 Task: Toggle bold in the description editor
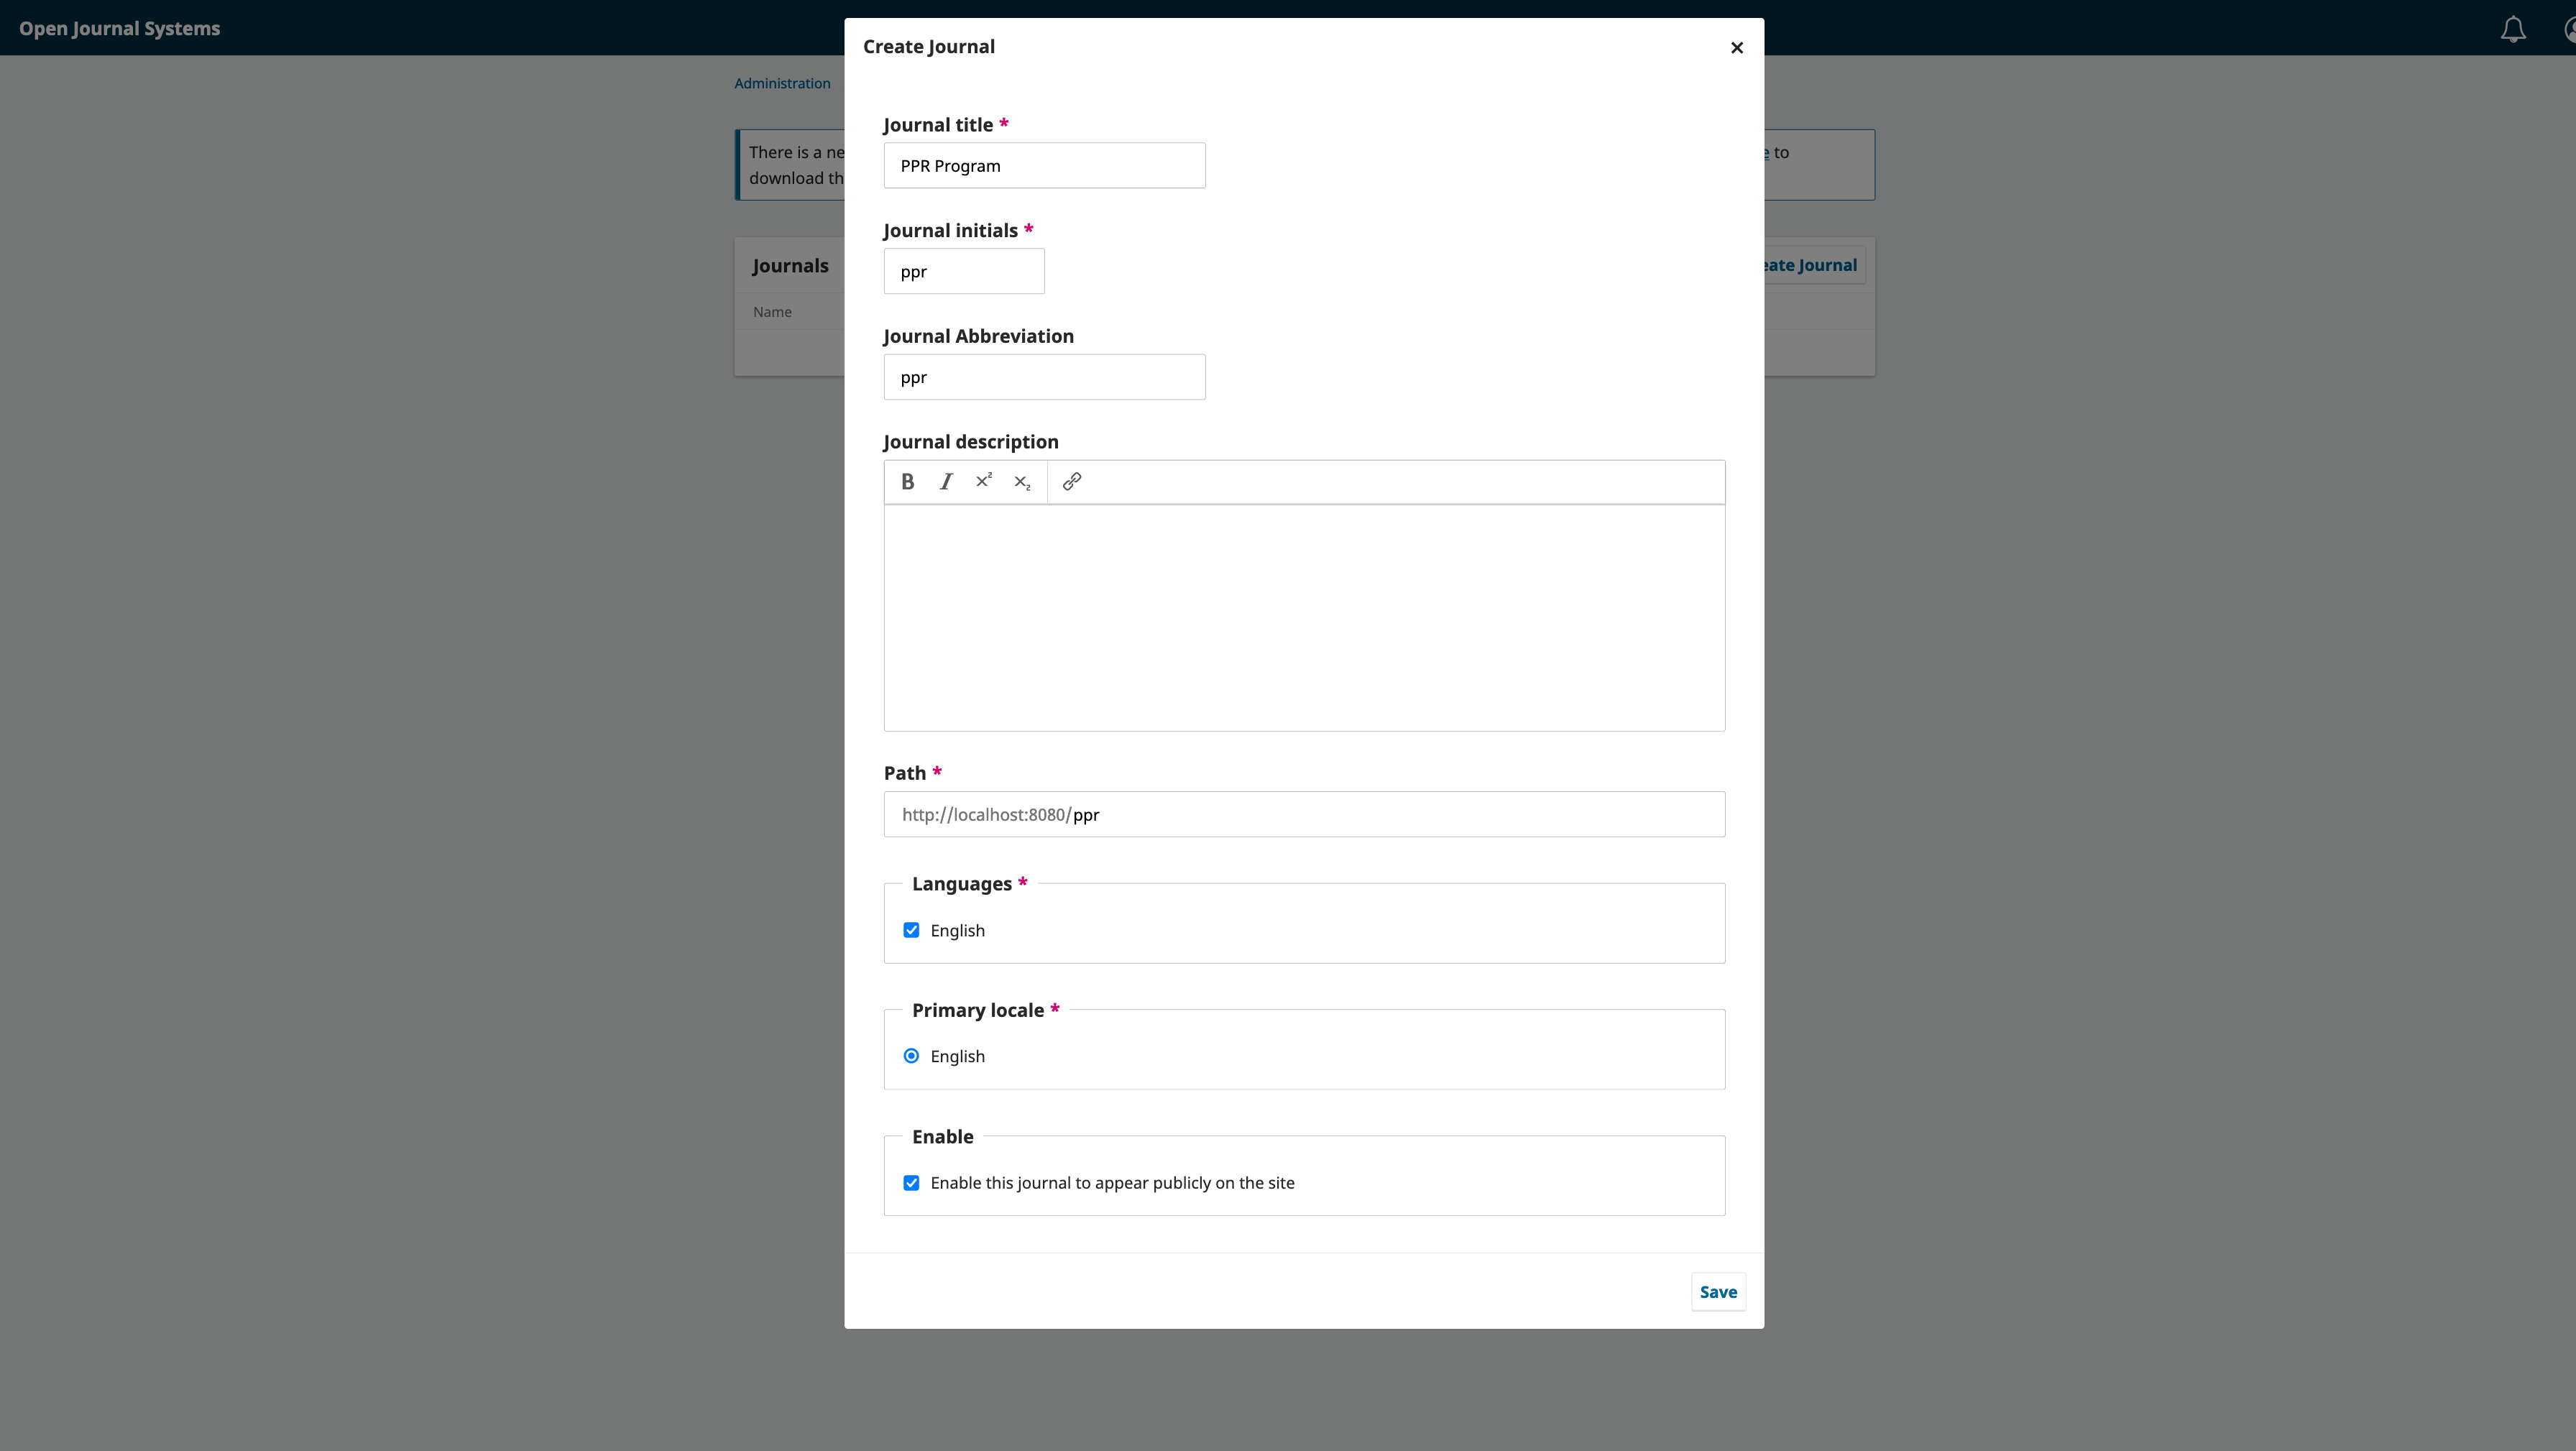point(907,482)
